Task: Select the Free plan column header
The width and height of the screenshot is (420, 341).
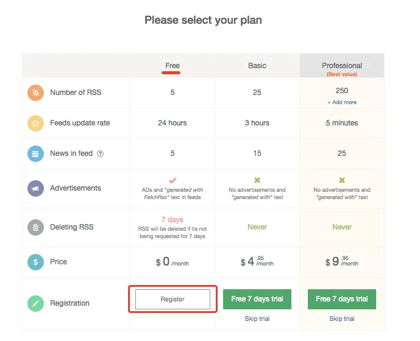Action: pos(173,66)
